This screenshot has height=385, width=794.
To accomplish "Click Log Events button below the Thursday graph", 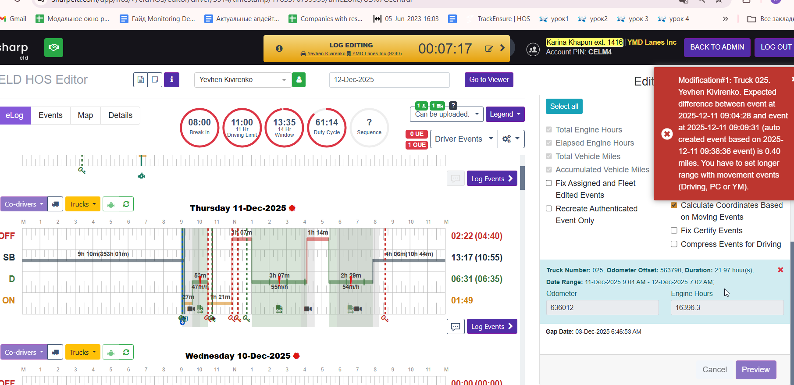I will 492,327.
